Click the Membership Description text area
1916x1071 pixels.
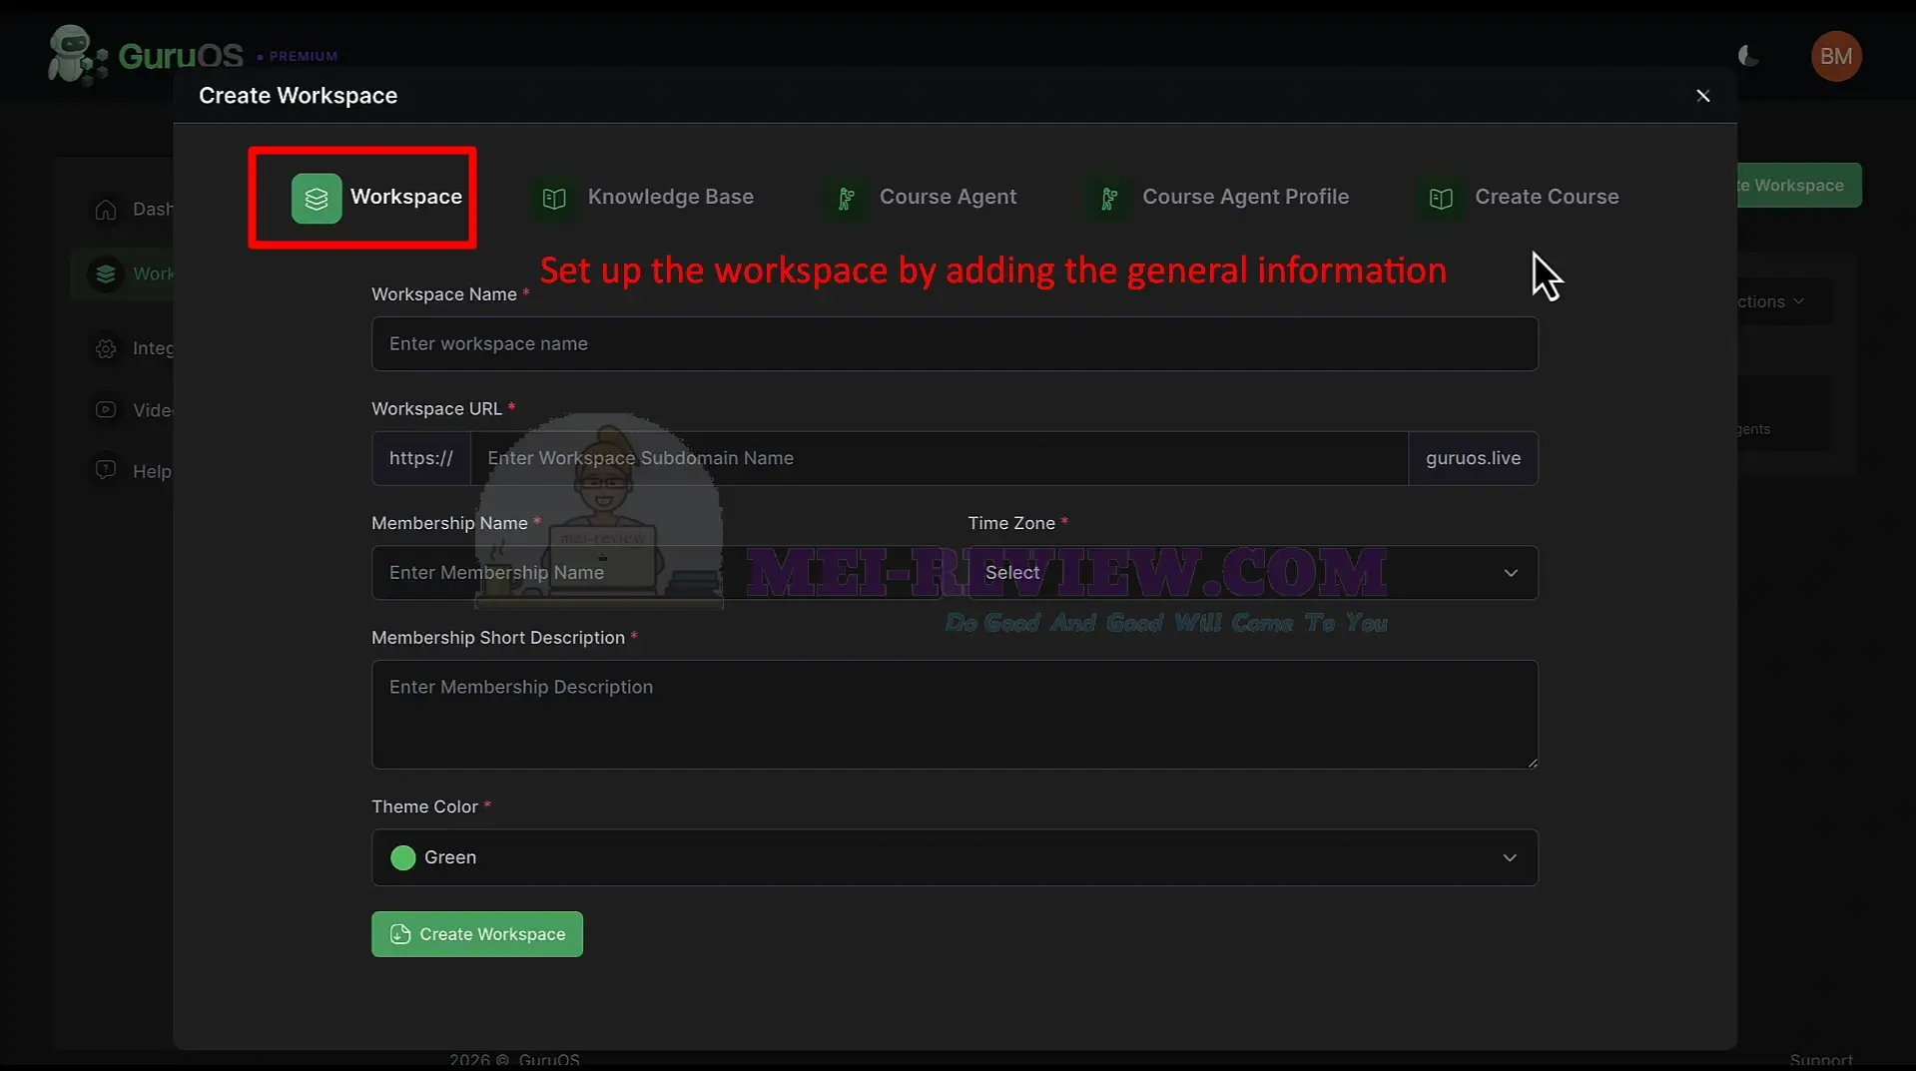[x=955, y=715]
